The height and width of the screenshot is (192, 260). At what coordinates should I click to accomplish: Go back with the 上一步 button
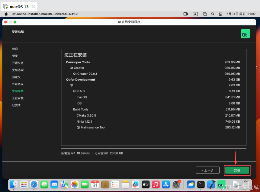pyautogui.click(x=207, y=170)
